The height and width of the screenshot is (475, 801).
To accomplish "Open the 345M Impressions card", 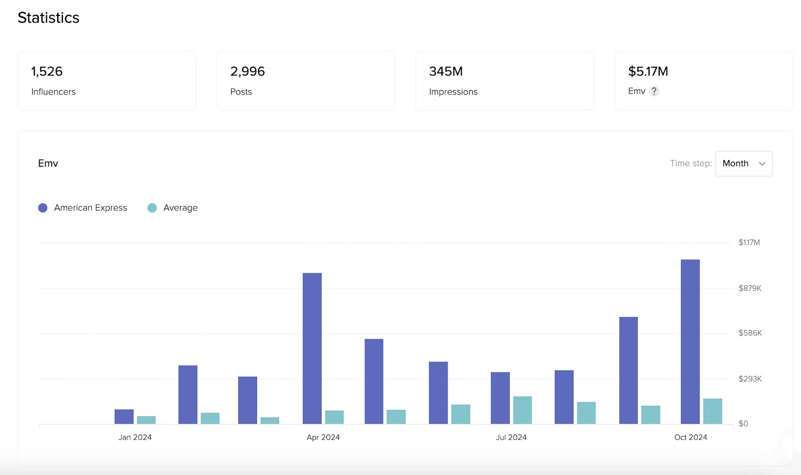I will (504, 80).
